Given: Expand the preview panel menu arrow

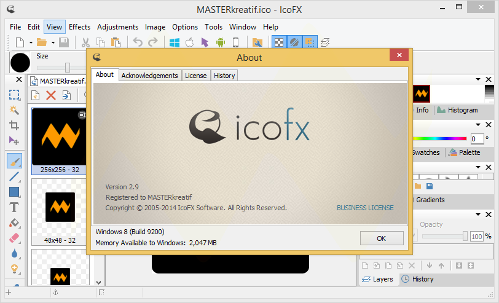Looking at the screenshot, I should 477,79.
